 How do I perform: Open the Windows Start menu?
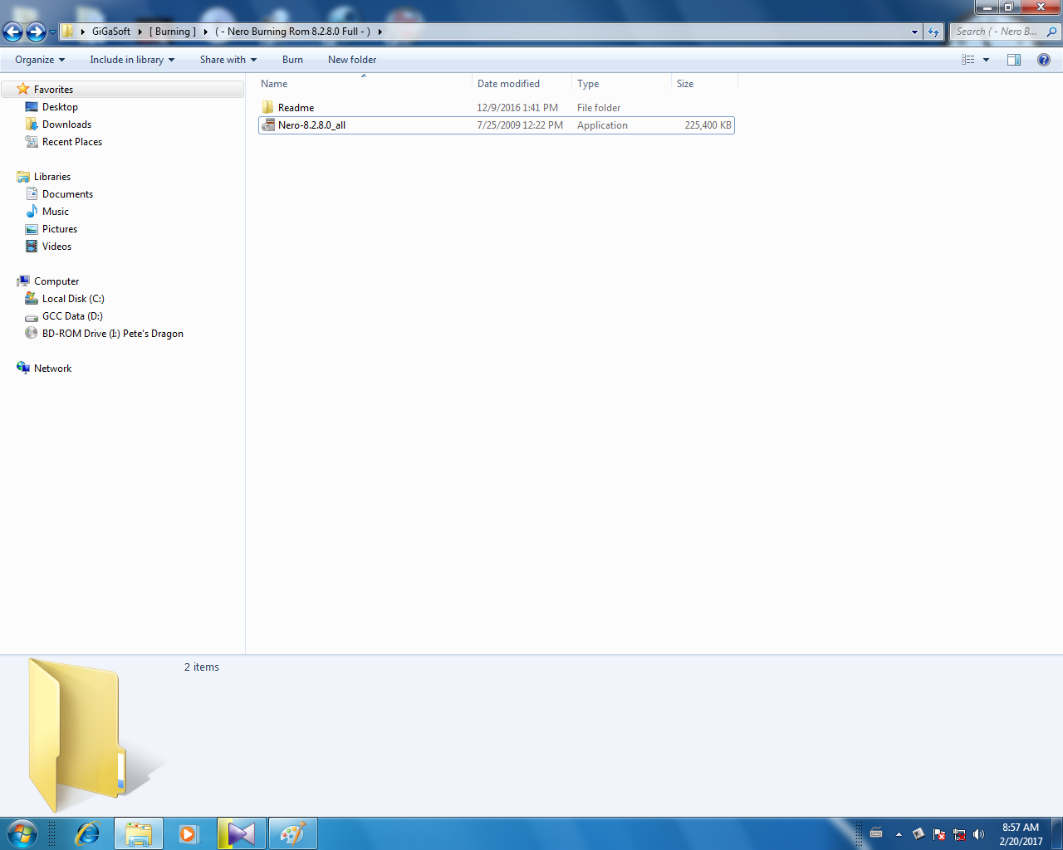(22, 833)
